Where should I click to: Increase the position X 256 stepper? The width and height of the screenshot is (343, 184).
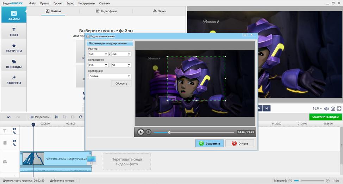pos(106,64)
